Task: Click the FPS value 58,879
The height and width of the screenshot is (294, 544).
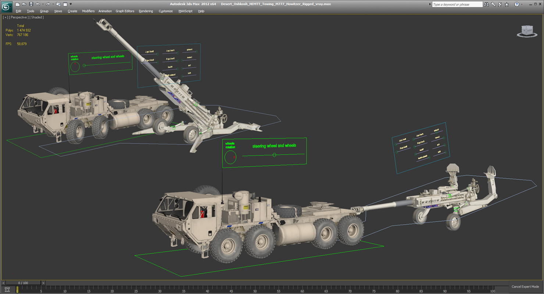Action: coord(22,44)
